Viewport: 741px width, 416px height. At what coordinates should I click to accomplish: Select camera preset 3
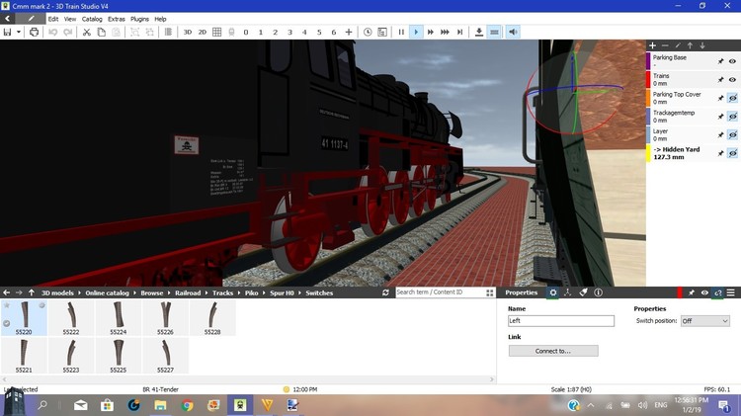289,33
